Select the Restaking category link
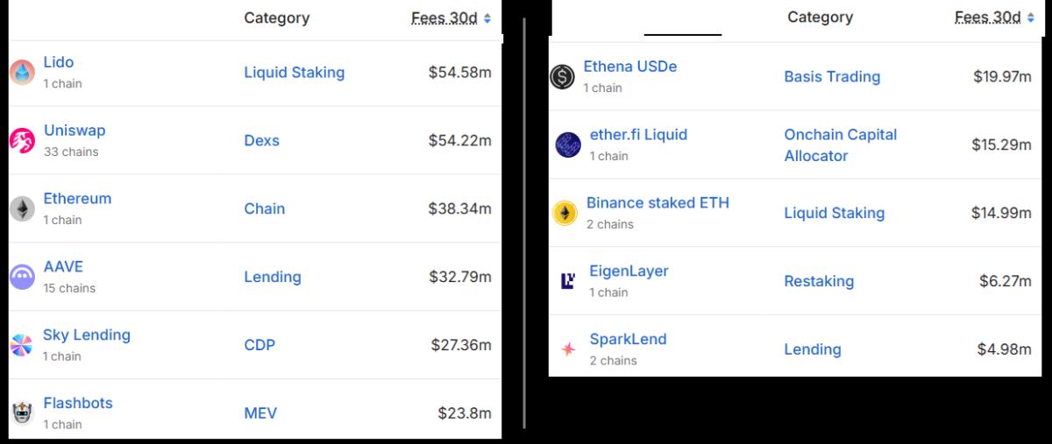This screenshot has height=444, width=1052. pos(819,281)
